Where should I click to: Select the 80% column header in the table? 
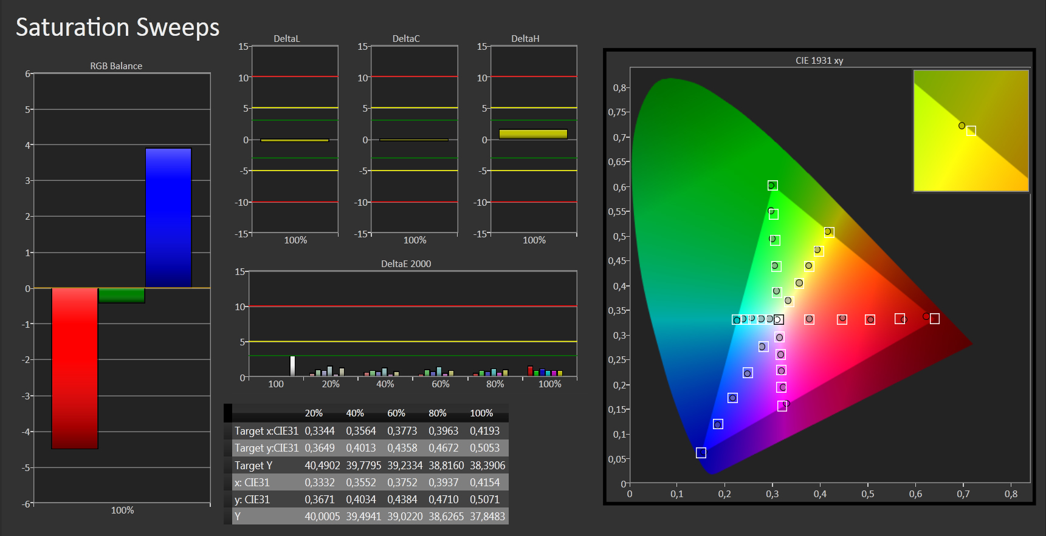[x=438, y=413]
